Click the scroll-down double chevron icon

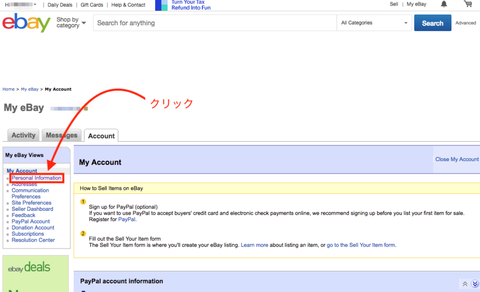click(475, 284)
